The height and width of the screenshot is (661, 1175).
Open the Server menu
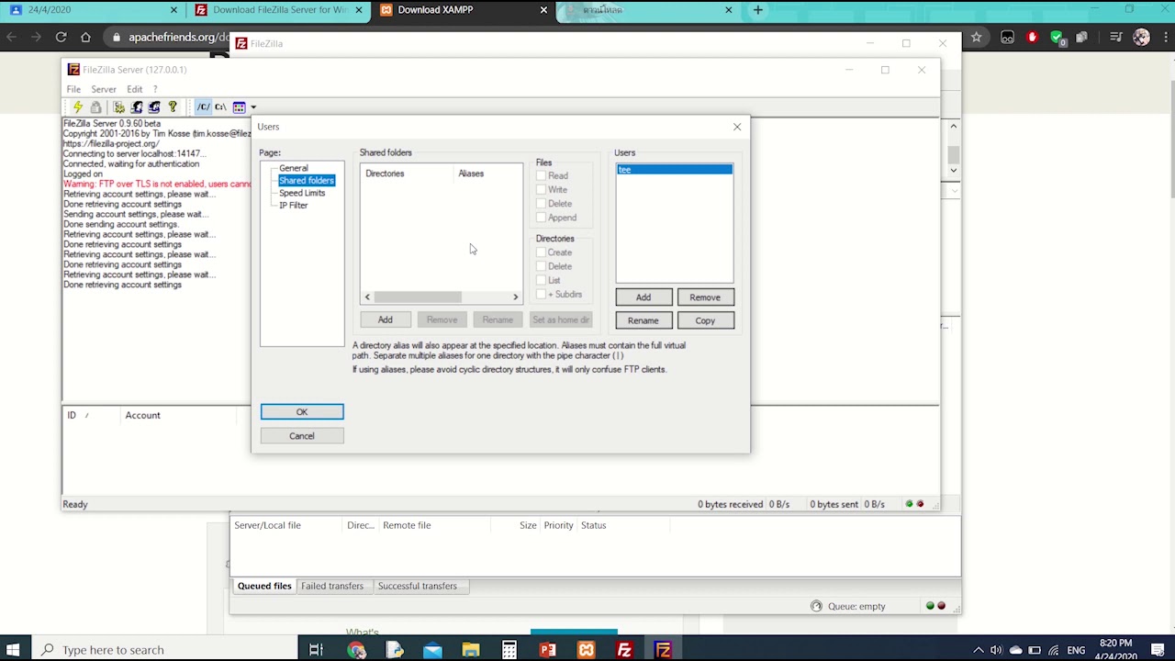click(x=103, y=89)
